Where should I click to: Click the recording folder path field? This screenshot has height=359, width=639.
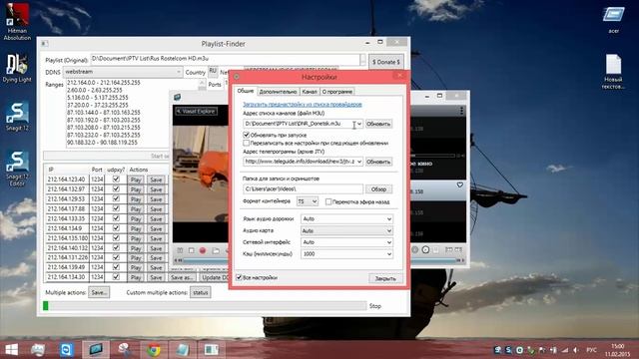click(303, 188)
